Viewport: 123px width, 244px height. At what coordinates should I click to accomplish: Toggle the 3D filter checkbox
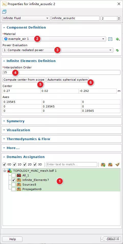[35, 164]
